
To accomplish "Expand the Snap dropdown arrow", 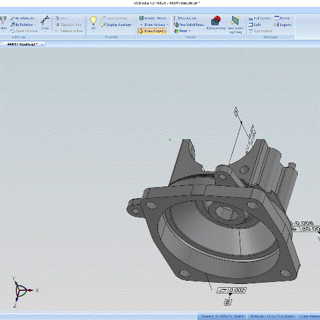I will tap(45, 32).
